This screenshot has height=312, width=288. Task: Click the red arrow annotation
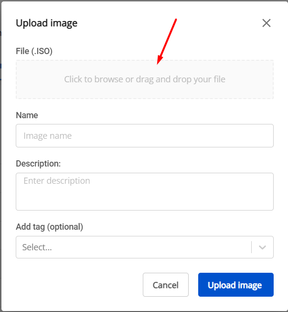point(167,41)
